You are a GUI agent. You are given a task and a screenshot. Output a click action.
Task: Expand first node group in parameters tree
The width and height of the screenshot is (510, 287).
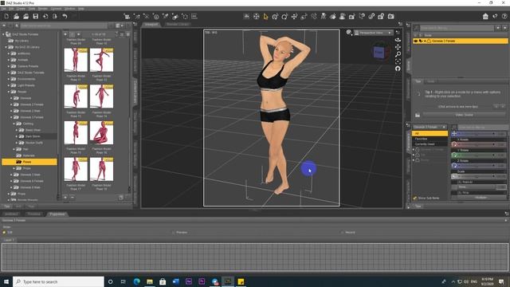414,149
